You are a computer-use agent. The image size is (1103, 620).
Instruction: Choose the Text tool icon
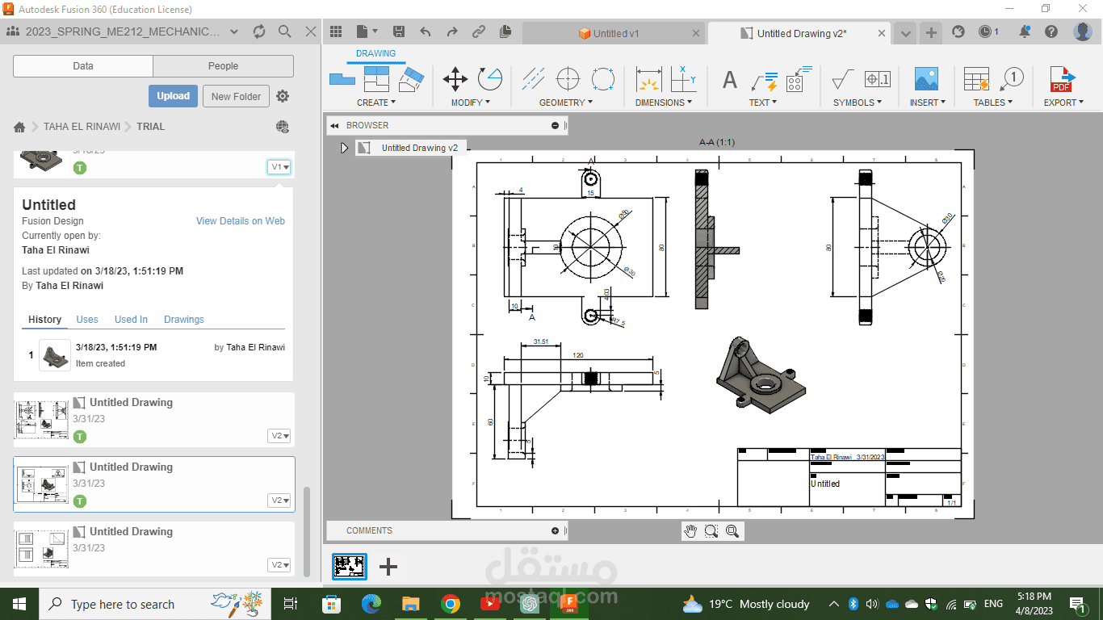(729, 79)
